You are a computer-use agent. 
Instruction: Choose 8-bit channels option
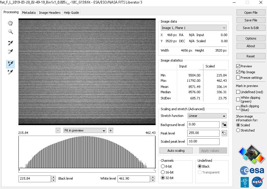[x=163, y=166]
